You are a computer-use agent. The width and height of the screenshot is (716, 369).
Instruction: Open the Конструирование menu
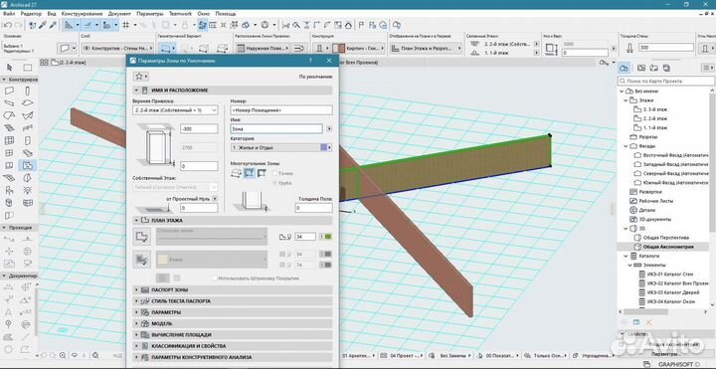(x=82, y=14)
